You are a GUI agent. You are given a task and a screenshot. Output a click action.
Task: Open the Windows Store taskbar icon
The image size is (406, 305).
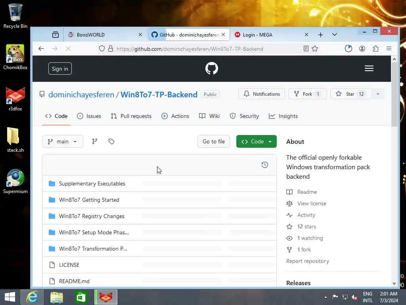coord(81,297)
